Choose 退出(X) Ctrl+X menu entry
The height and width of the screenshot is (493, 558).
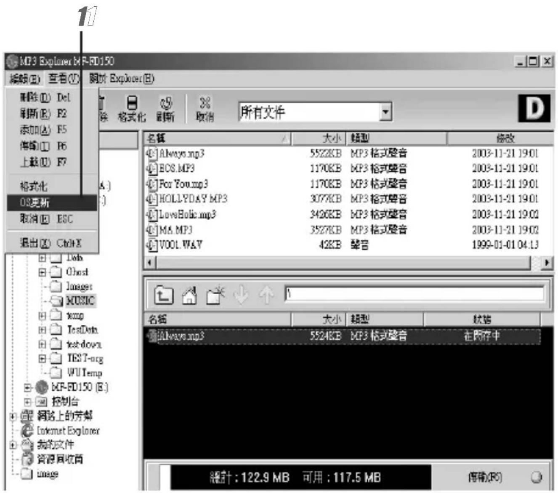pos(52,243)
